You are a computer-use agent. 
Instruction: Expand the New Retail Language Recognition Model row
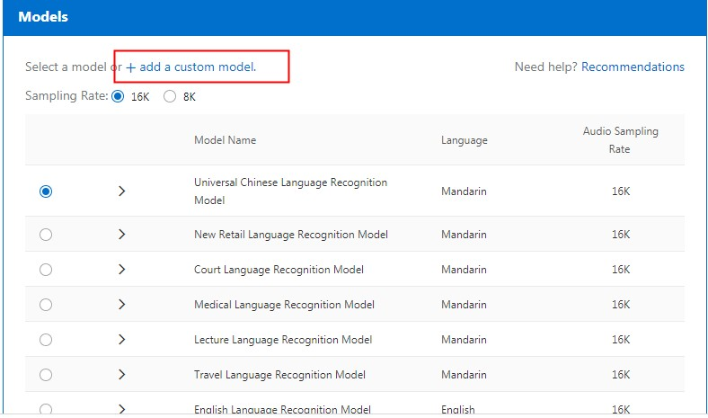[122, 235]
